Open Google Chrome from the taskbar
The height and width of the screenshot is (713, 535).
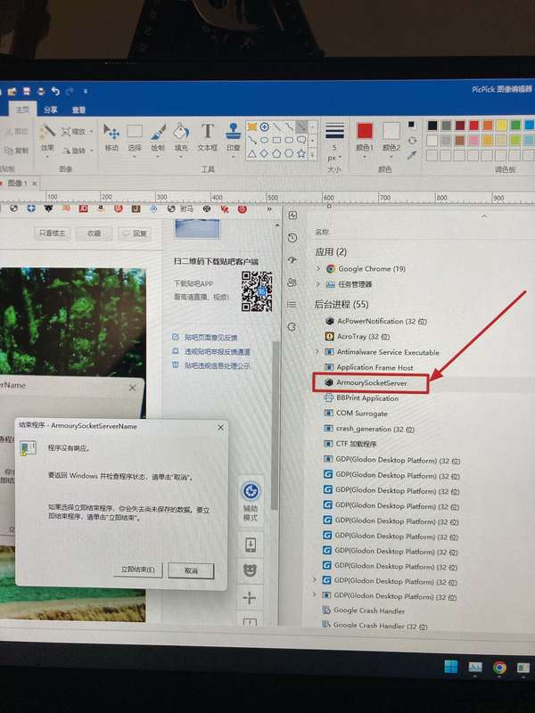[499, 667]
